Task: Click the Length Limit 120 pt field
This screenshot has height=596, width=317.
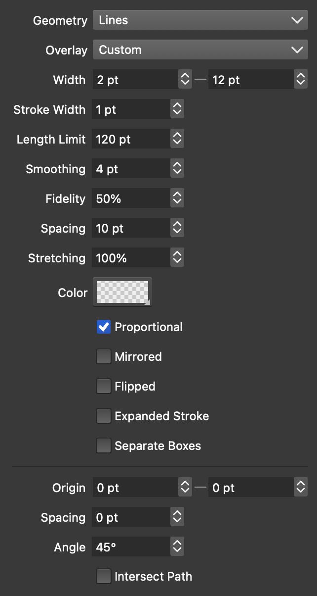Action: pos(131,139)
